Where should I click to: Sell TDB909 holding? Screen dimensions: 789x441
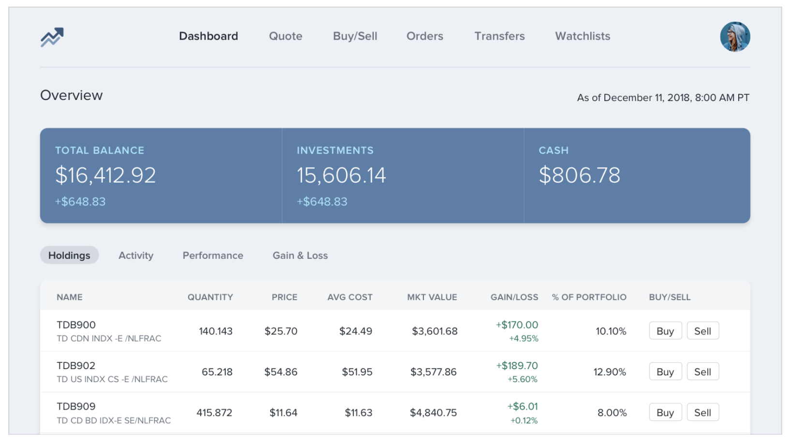coord(702,413)
